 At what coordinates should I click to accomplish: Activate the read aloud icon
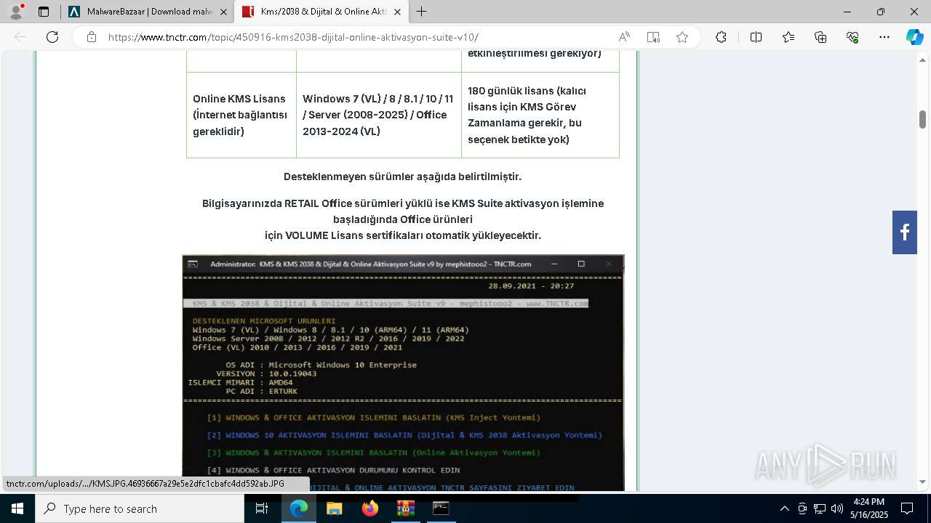click(x=624, y=37)
